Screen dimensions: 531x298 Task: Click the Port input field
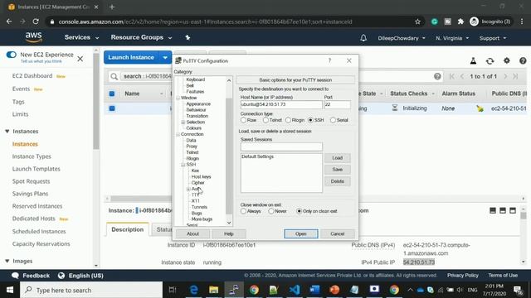coord(338,105)
